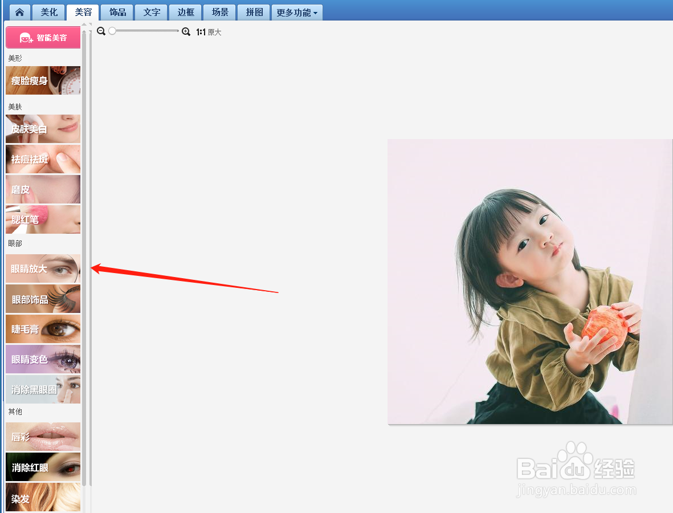The height and width of the screenshot is (513, 673).
Task: Click the 美形 section label
Action: click(x=15, y=58)
